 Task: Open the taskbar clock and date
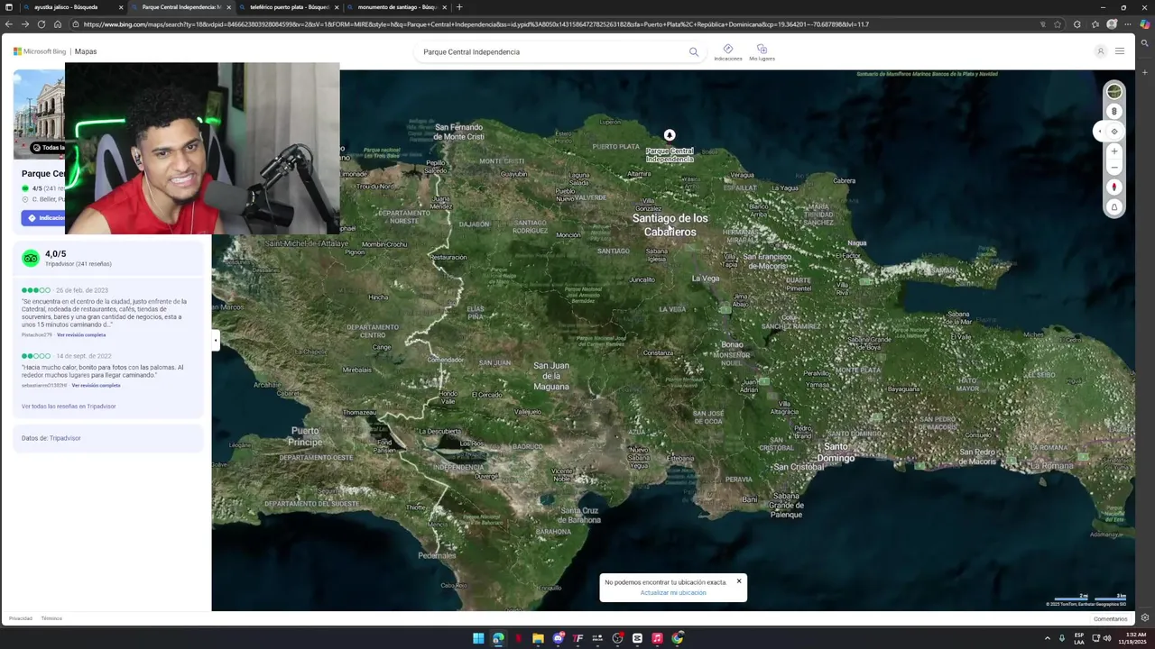click(1132, 638)
